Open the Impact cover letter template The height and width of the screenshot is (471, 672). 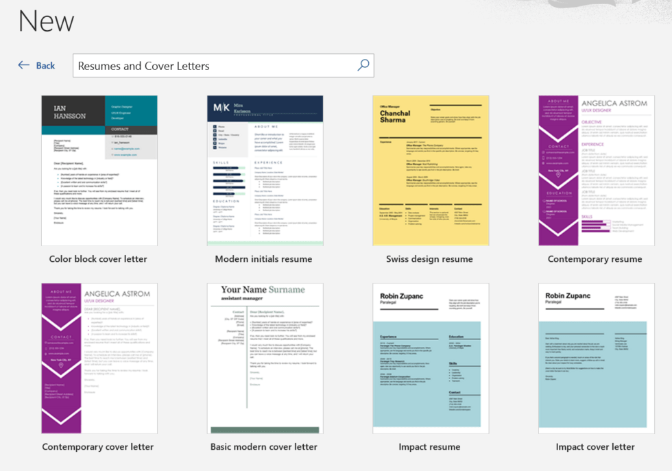595,357
